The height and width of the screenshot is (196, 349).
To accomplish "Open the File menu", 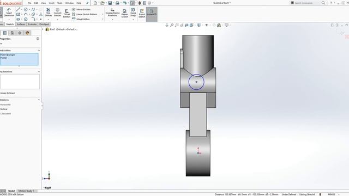I will (x=29, y=3).
